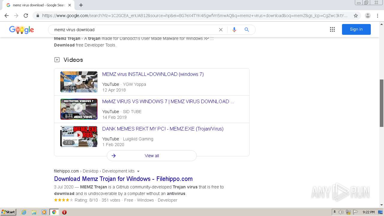
Task: Go back to previous page
Action: tap(7, 16)
